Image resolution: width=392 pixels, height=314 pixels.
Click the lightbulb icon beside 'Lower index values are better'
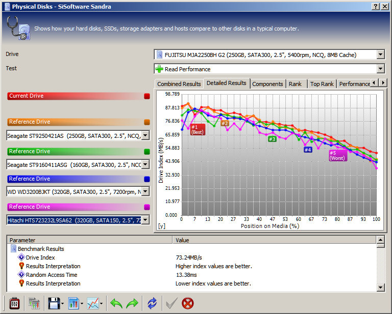tap(22, 283)
